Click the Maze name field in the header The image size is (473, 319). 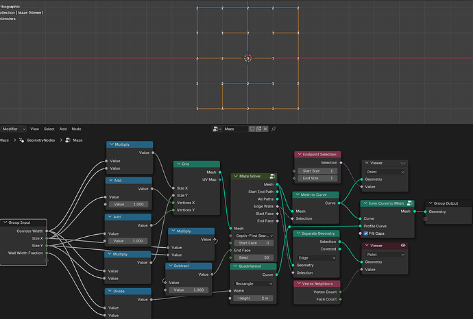tap(235, 129)
